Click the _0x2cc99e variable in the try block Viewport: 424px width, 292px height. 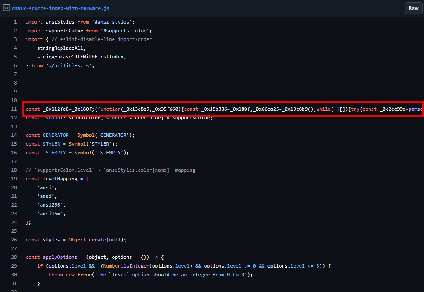point(393,109)
